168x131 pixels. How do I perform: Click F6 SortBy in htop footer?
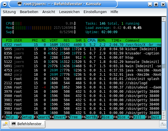pos(90,117)
